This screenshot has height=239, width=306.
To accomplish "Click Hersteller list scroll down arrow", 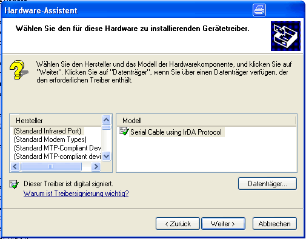I will (x=107, y=157).
